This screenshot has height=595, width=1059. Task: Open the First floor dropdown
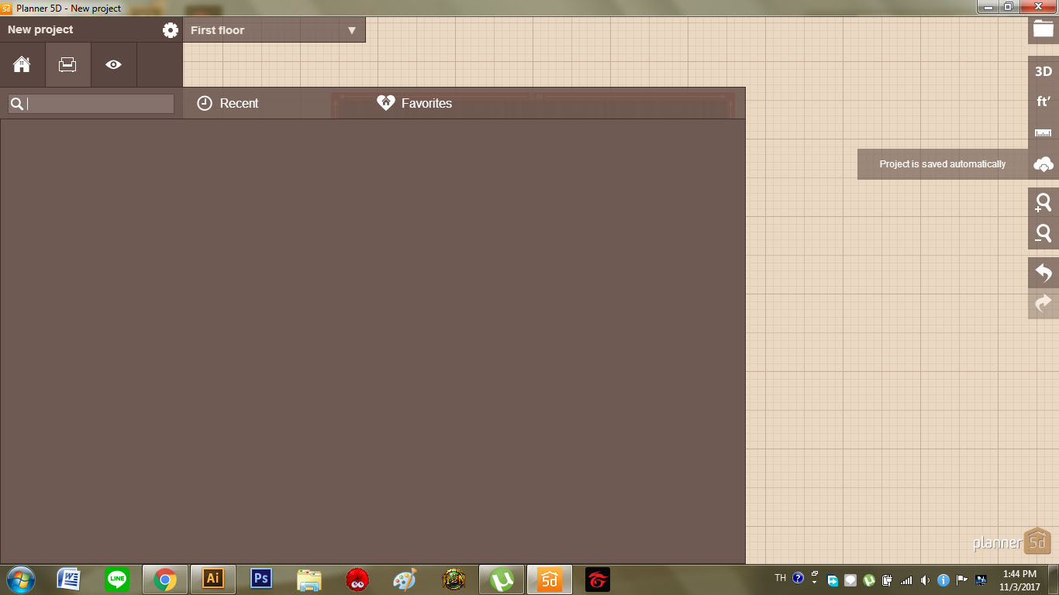click(274, 30)
